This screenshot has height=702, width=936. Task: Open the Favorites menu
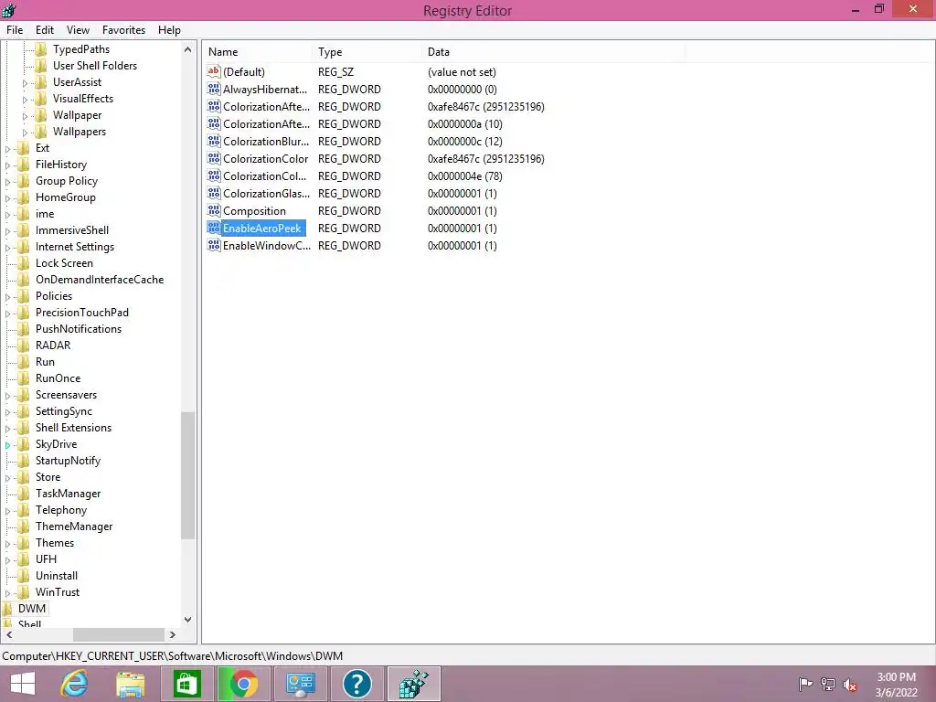123,30
